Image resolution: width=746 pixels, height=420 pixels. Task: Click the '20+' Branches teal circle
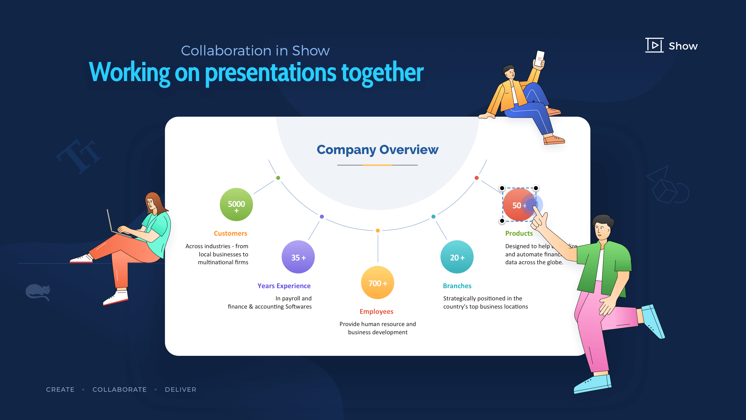click(x=457, y=258)
